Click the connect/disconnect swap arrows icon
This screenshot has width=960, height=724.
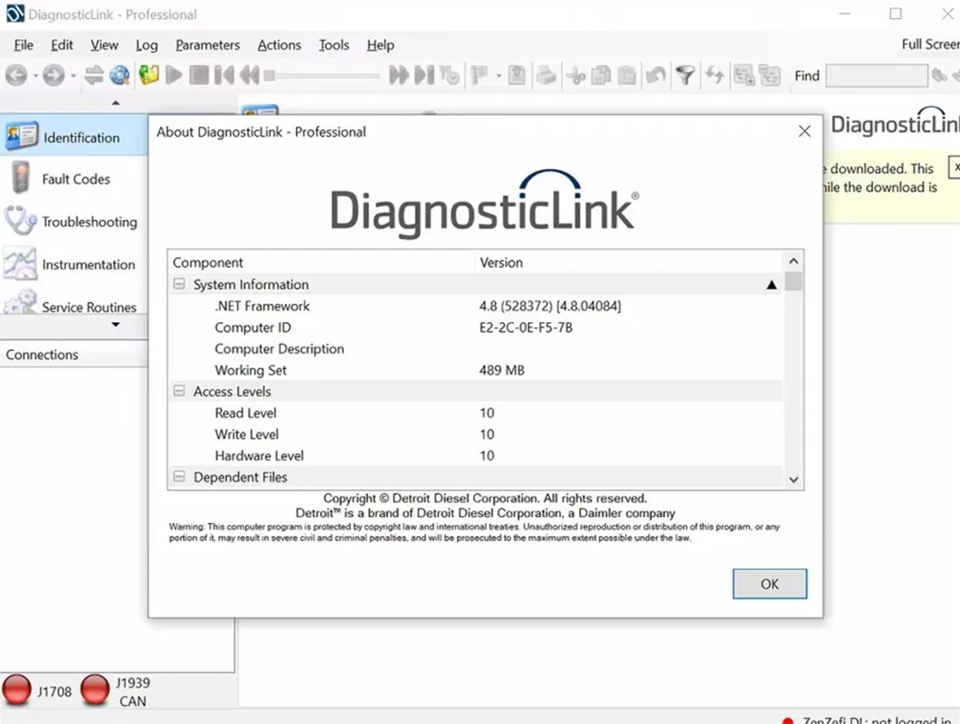coord(94,75)
